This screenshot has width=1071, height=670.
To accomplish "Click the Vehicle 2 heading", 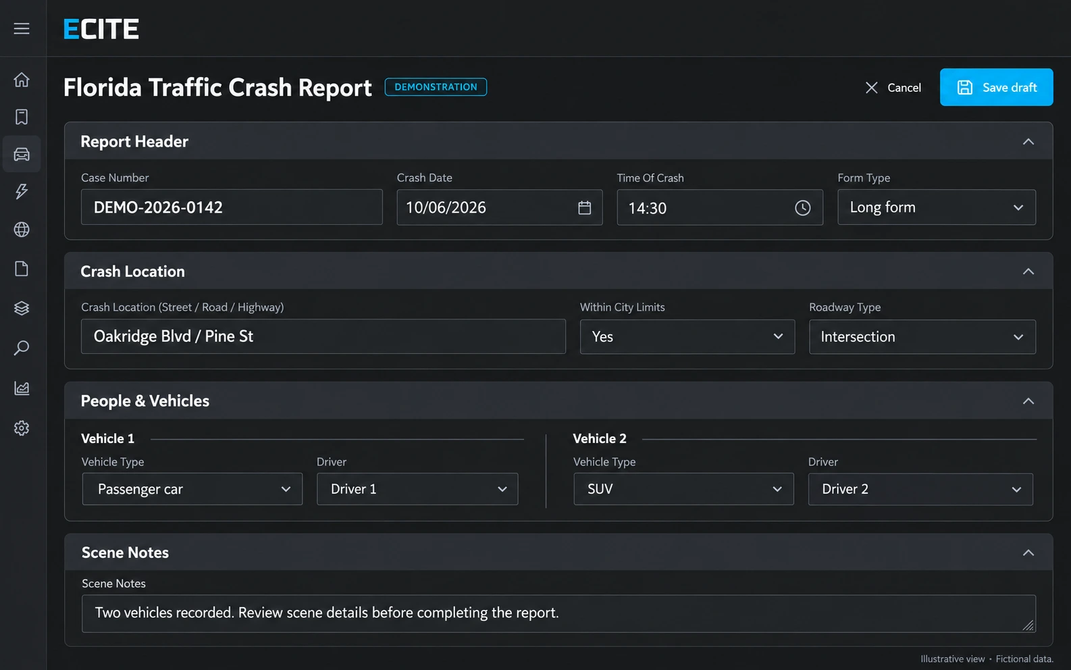I will click(600, 438).
